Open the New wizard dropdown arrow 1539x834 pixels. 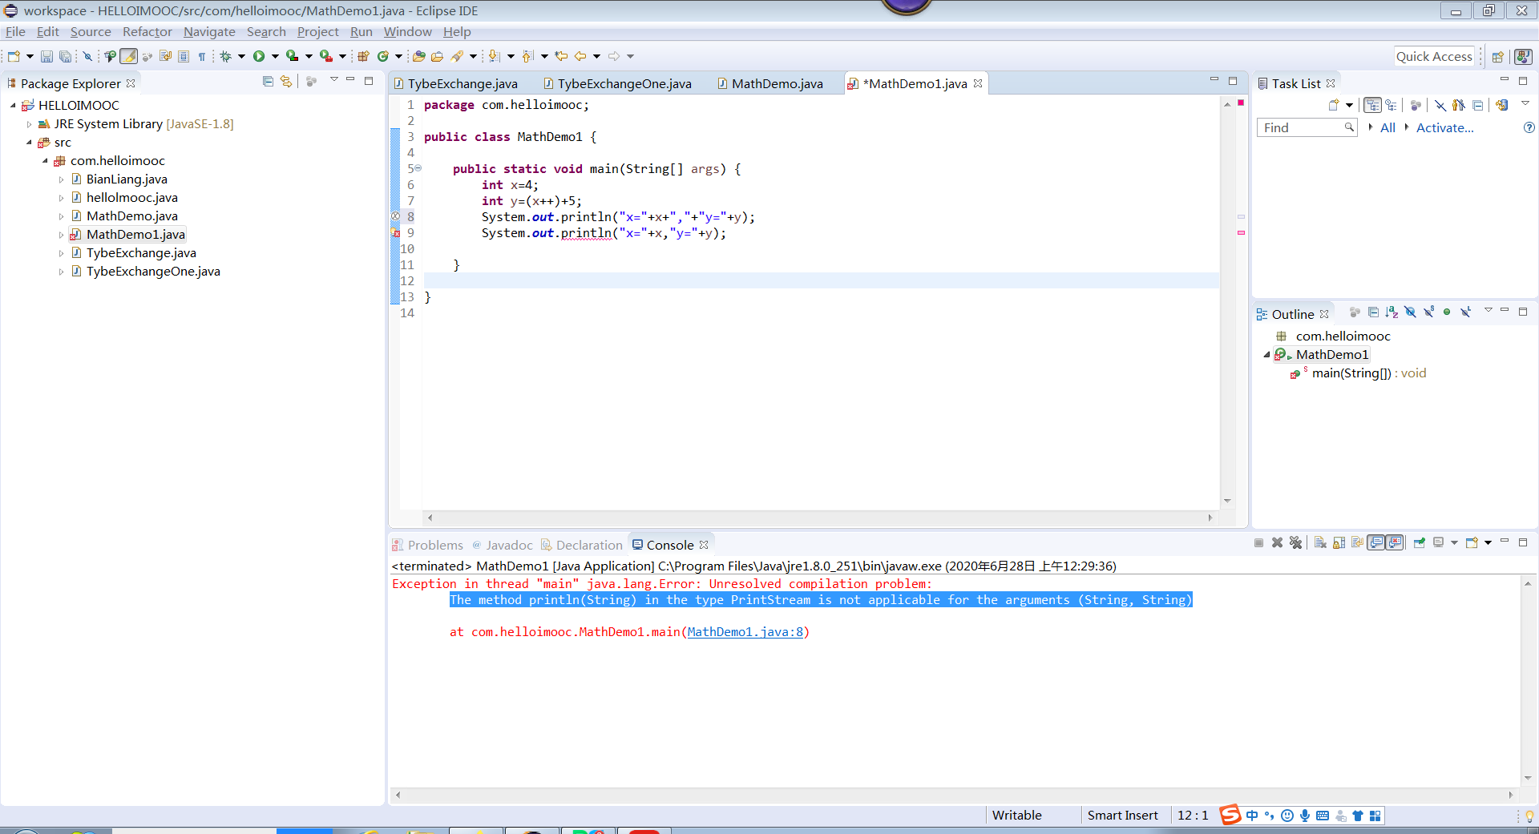pos(30,56)
